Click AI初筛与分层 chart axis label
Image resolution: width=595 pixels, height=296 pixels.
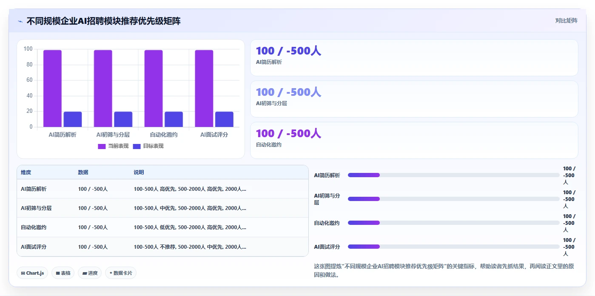[113, 135]
